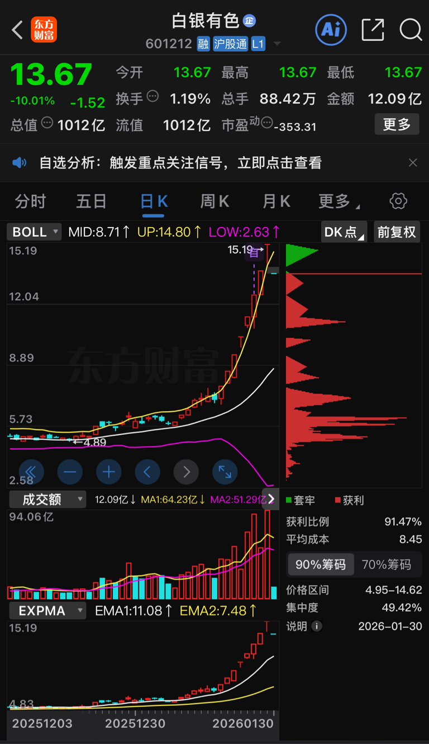Screen dimensions: 429x744
Task: Dismiss the 自选分析 banner
Action: 413,163
